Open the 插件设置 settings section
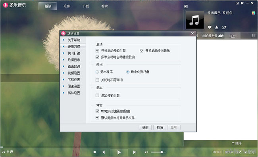This screenshot has height=157, width=258. (x=73, y=93)
